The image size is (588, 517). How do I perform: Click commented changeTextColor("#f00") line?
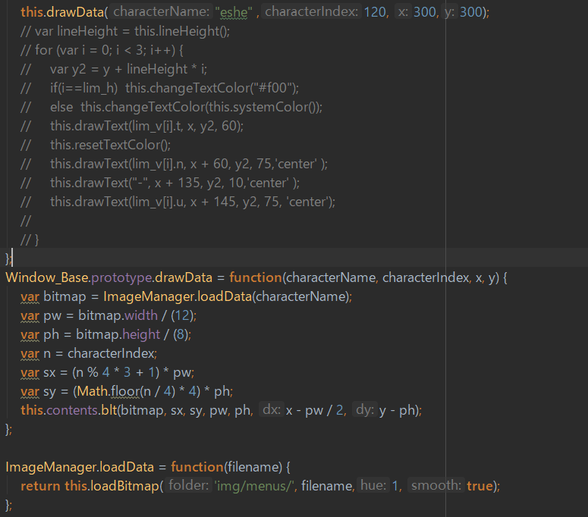[x=160, y=88]
